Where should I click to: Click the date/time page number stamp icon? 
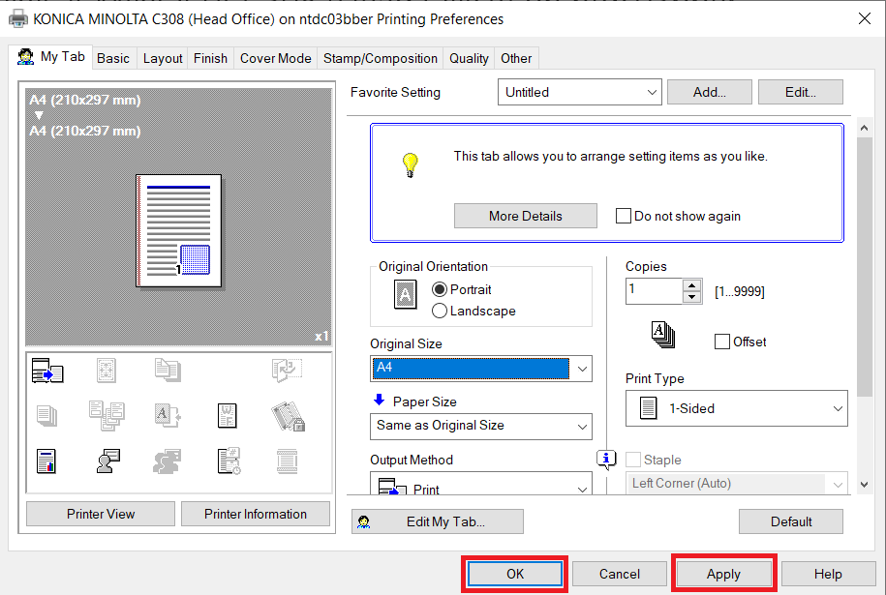point(229,461)
